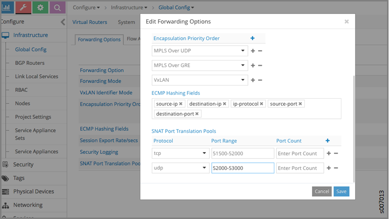This screenshot has height=219, width=389.
Task: Remove source-ip from ECMP hashing fields
Action: pos(181,103)
